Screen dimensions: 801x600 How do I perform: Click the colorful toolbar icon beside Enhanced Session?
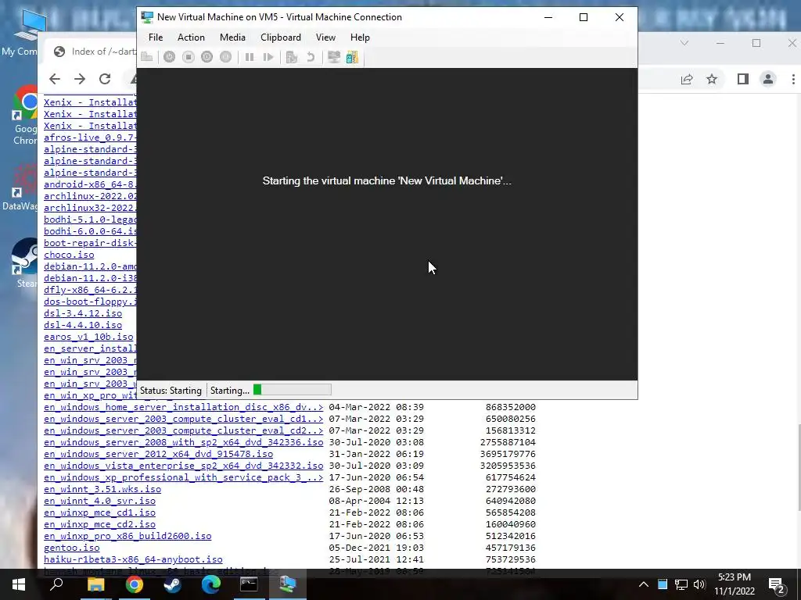[353, 57]
